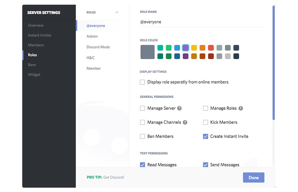Image resolution: width=298 pixels, height=192 pixels.
Task: Go to the Members settings section
Action: point(36,45)
